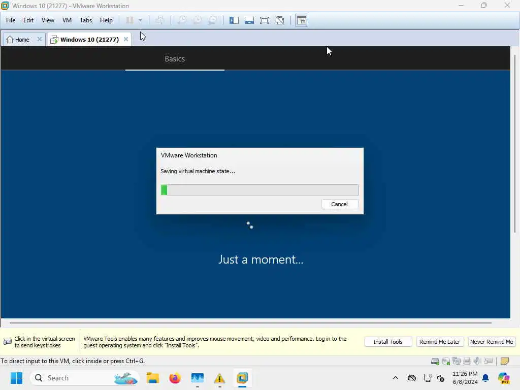Click Install Tools button
520x390 pixels.
388,342
